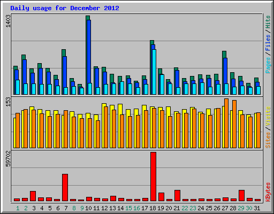Click the day 1 axis label
Image resolution: width=274 pixels, height=214 pixels.
(18, 208)
